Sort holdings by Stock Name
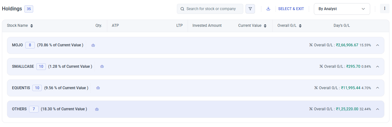The width and height of the screenshot is (392, 127). point(32,26)
